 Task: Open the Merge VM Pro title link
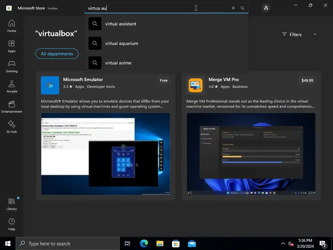click(x=224, y=79)
